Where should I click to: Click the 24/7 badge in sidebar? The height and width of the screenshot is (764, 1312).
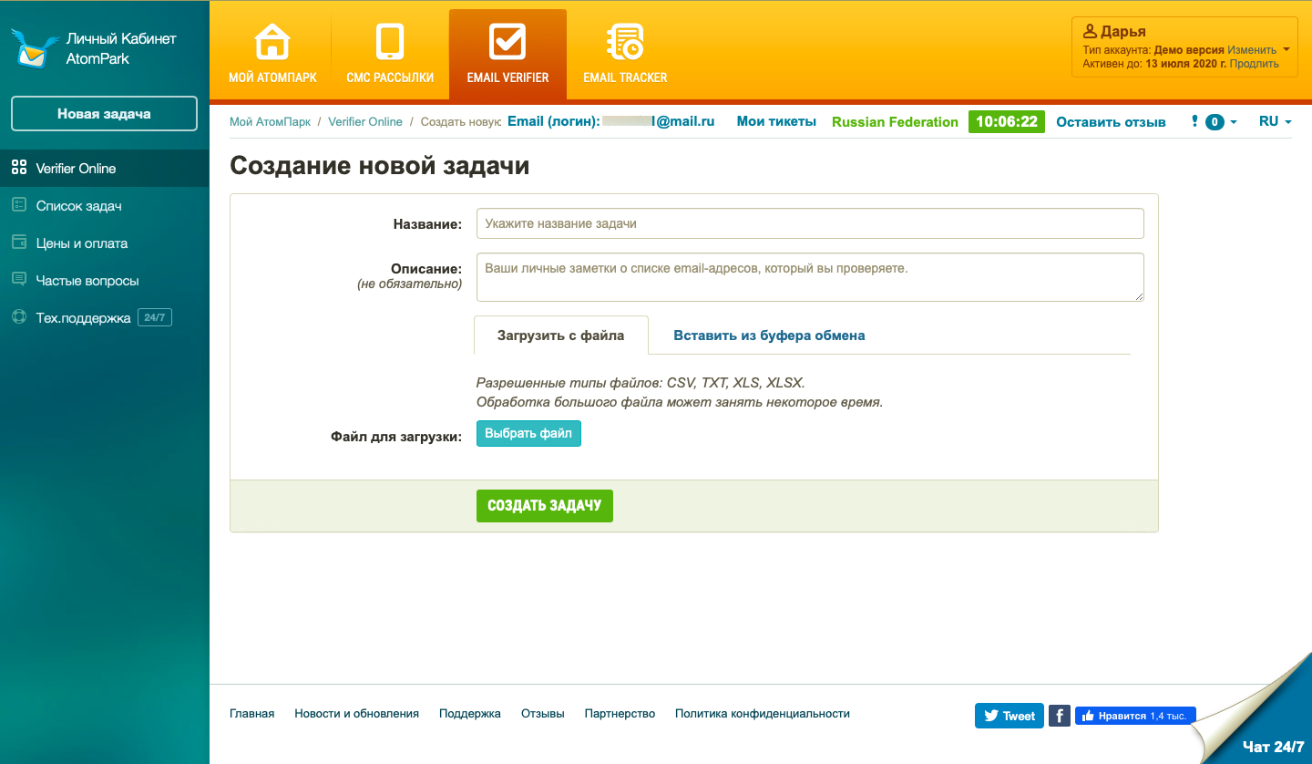[x=154, y=317]
